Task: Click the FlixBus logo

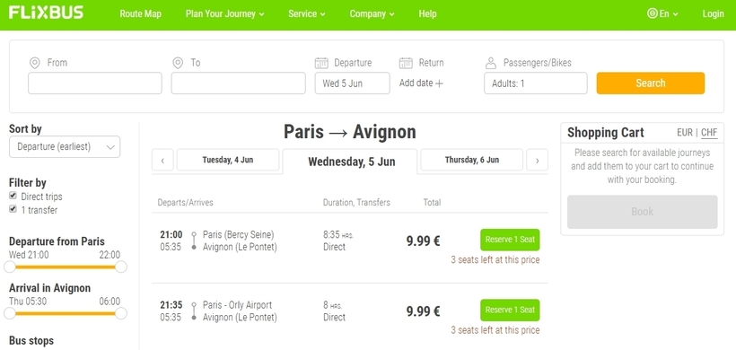Action: [46, 13]
